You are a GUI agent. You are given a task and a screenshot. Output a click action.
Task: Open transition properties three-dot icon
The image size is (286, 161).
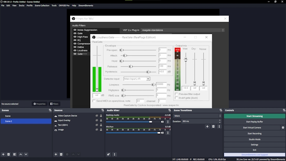click(219, 127)
